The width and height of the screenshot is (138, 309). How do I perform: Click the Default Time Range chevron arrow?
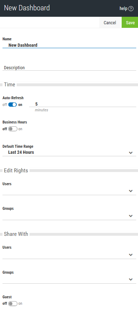pyautogui.click(x=131, y=153)
